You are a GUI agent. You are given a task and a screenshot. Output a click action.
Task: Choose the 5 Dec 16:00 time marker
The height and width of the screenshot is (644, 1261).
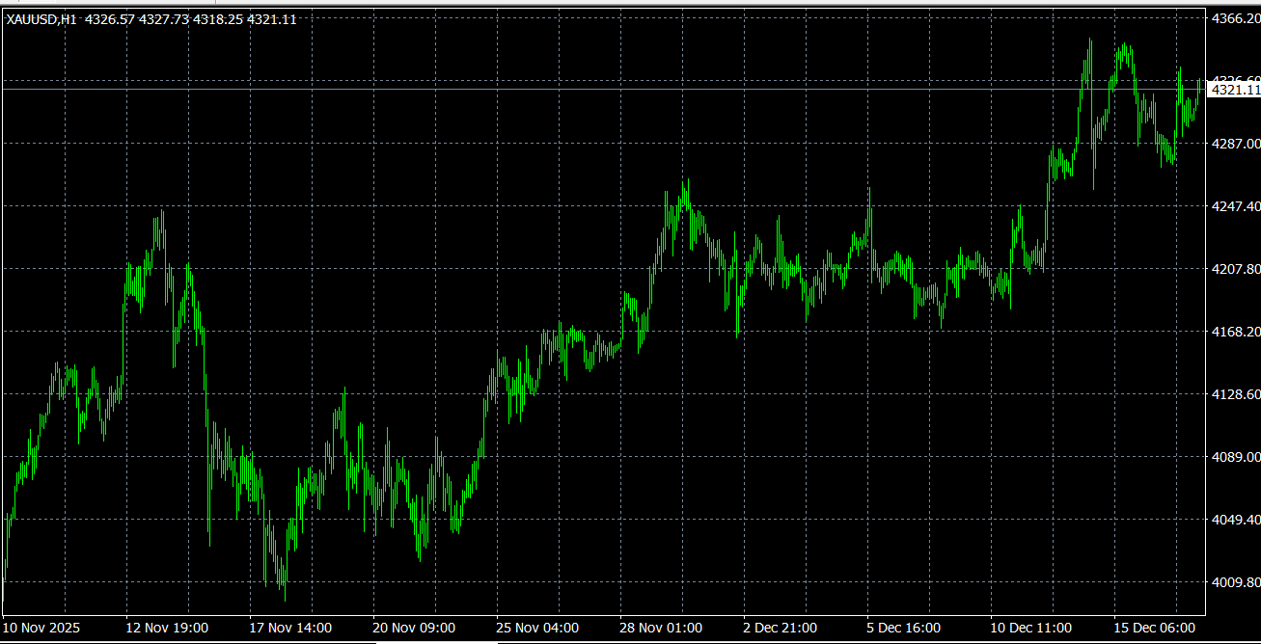coord(904,628)
